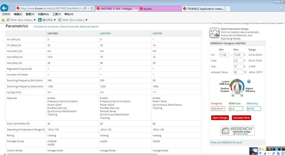The width and height of the screenshot is (285, 155).
Task: Open the What are WEBENCH tools? link
Action: 226,143
